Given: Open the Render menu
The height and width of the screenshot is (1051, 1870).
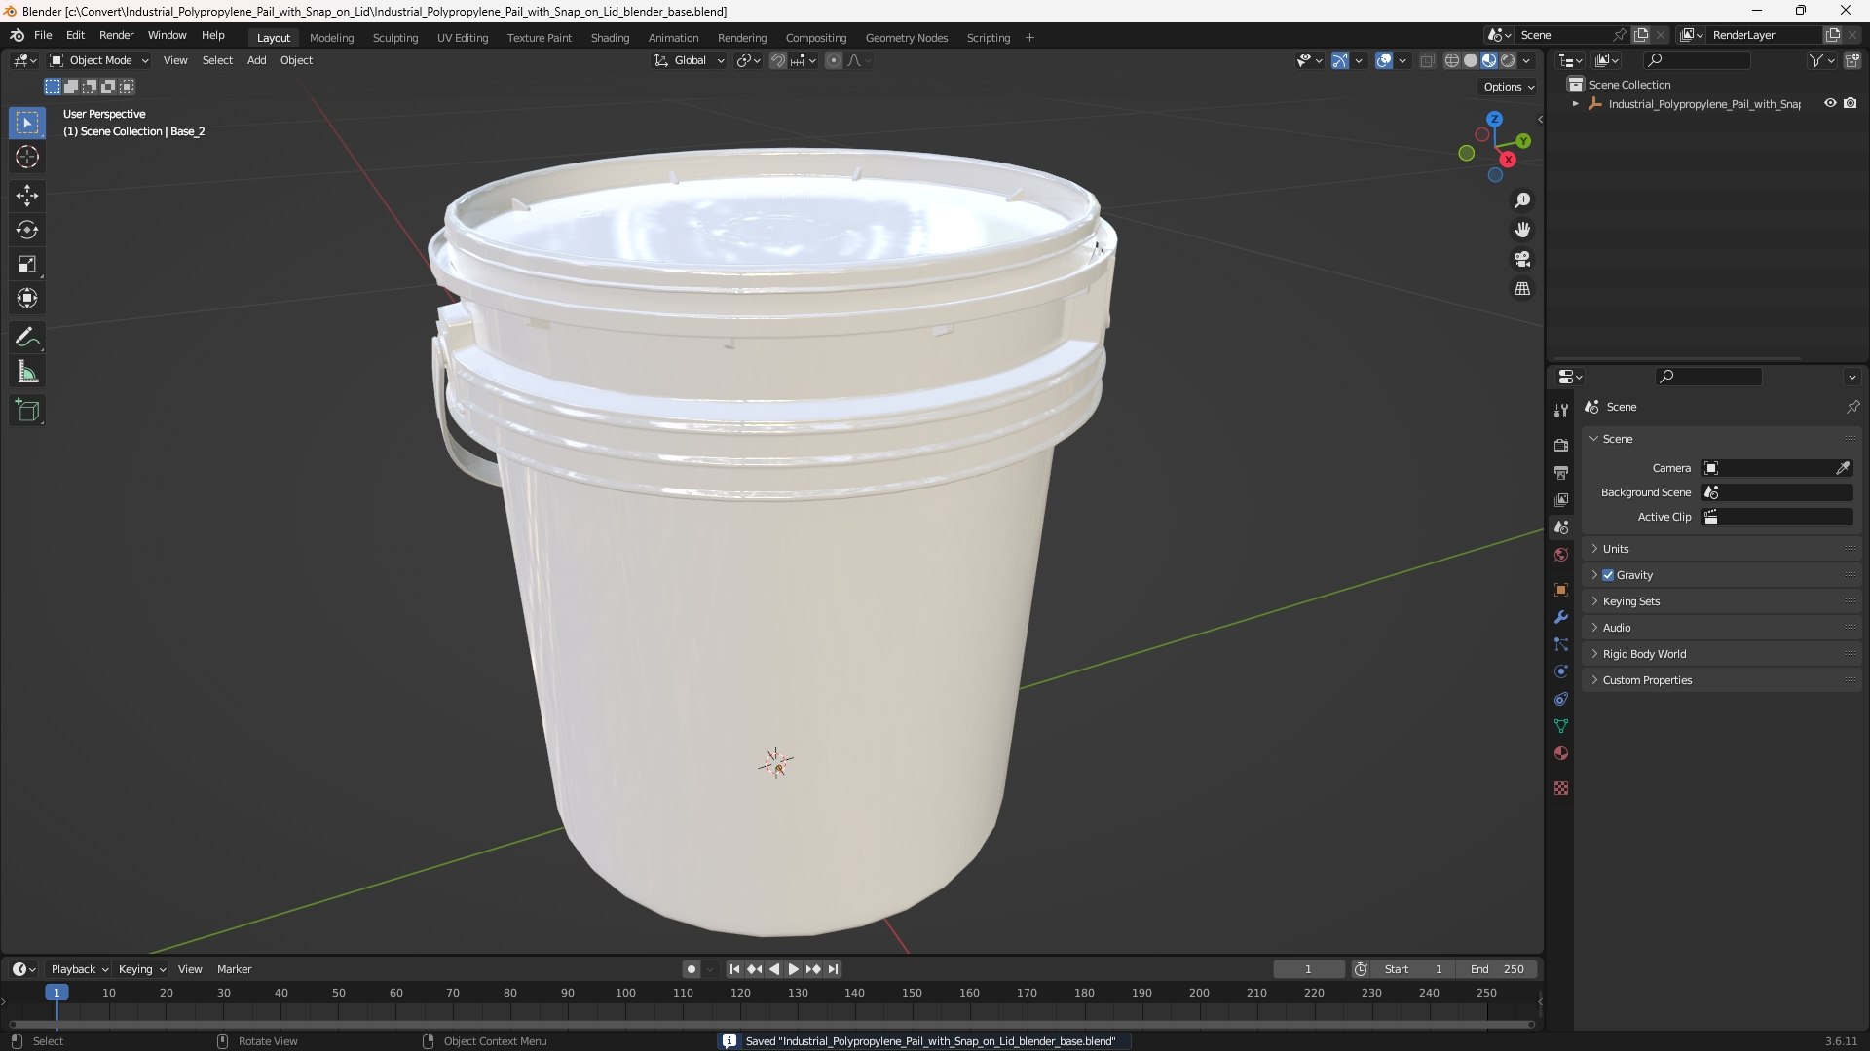Looking at the screenshot, I should point(116,35).
